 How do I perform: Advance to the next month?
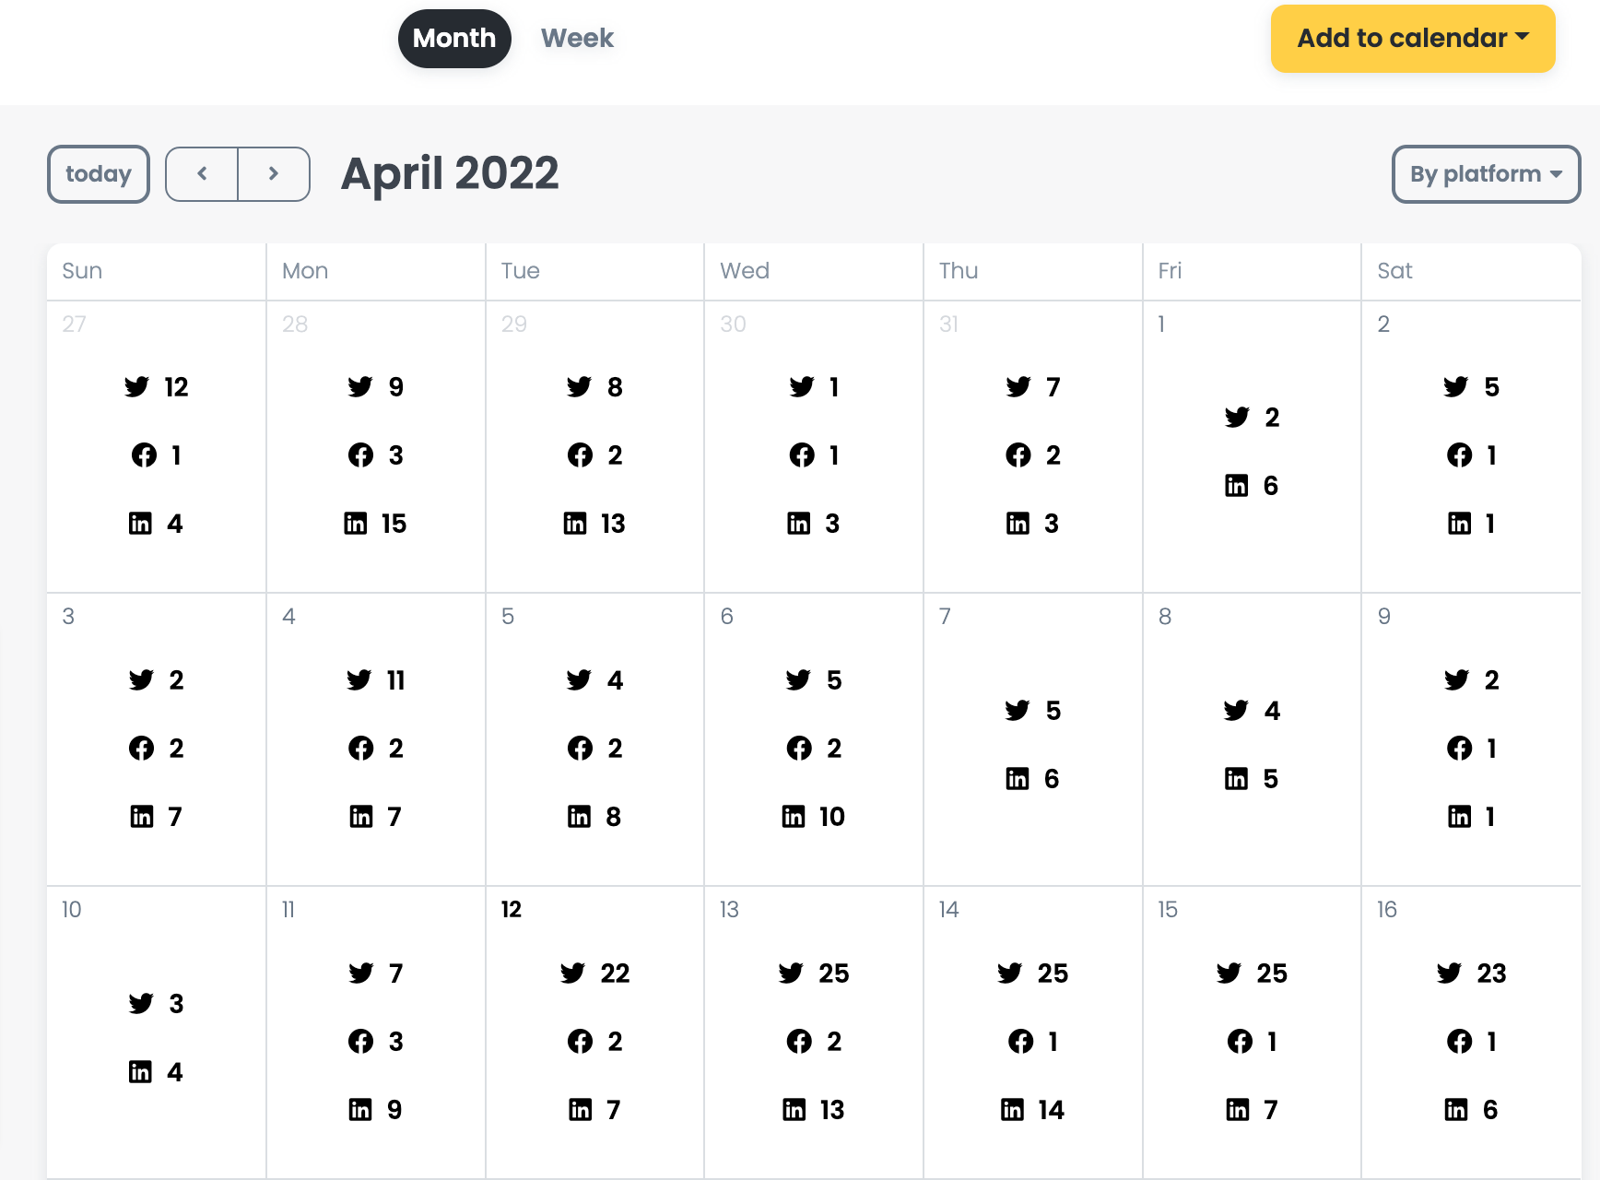point(274,173)
